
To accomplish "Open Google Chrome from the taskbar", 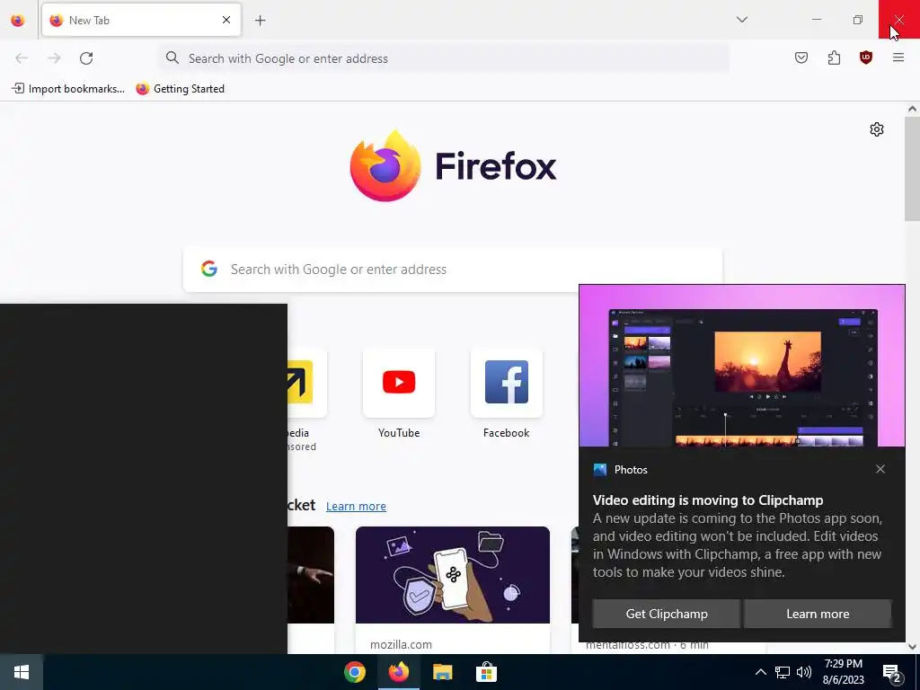I will coord(355,672).
